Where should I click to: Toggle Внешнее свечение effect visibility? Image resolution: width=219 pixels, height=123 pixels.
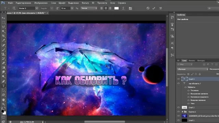[189, 100]
